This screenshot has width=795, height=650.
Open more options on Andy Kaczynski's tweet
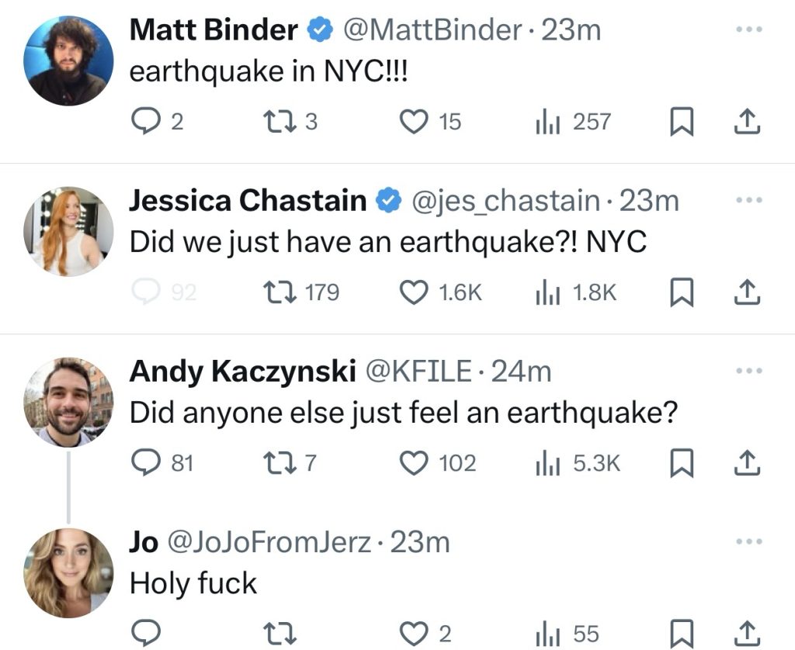(748, 372)
